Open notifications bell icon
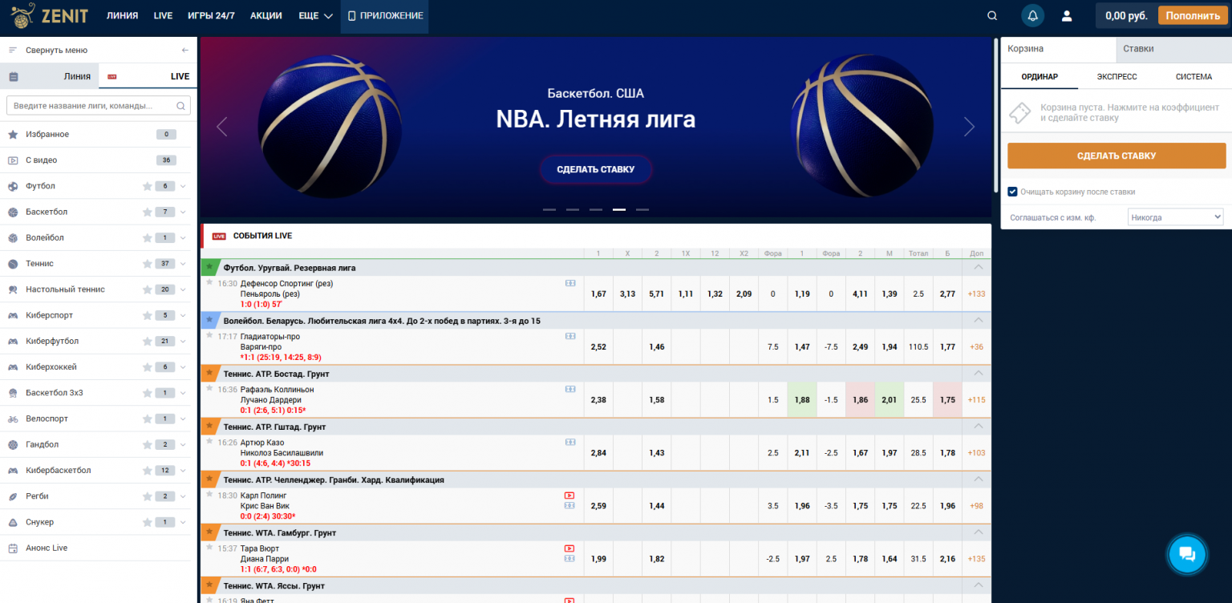The width and height of the screenshot is (1232, 603). pyautogui.click(x=1032, y=15)
